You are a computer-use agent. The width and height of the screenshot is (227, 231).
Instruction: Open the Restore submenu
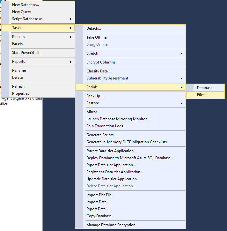(x=92, y=103)
